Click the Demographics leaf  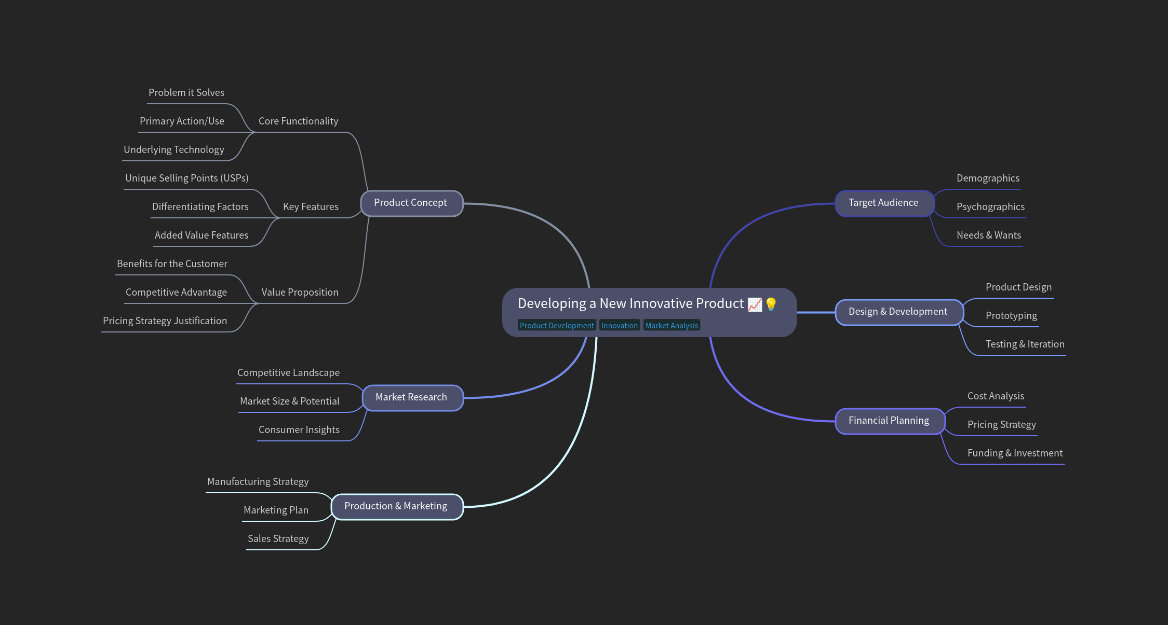(x=988, y=178)
